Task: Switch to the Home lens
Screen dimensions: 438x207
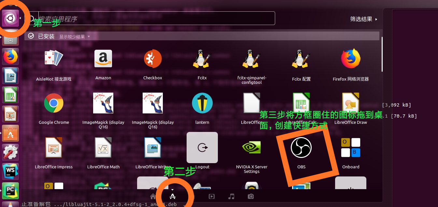Action: tap(153, 196)
